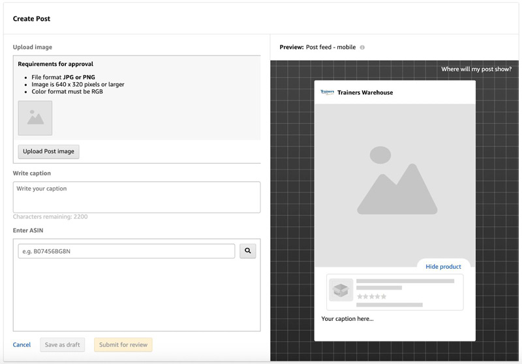Click 'Color format must be RGB' text

point(67,91)
